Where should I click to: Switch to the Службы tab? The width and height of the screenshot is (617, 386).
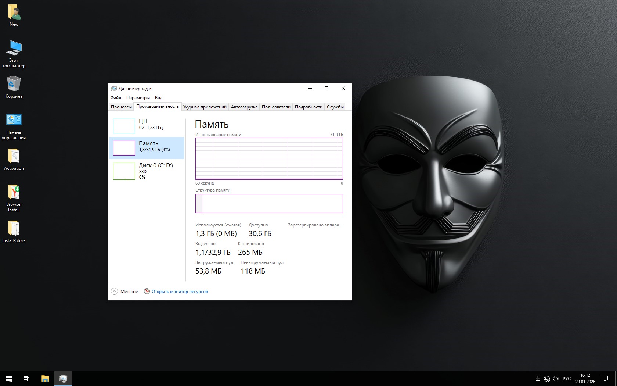click(x=335, y=107)
